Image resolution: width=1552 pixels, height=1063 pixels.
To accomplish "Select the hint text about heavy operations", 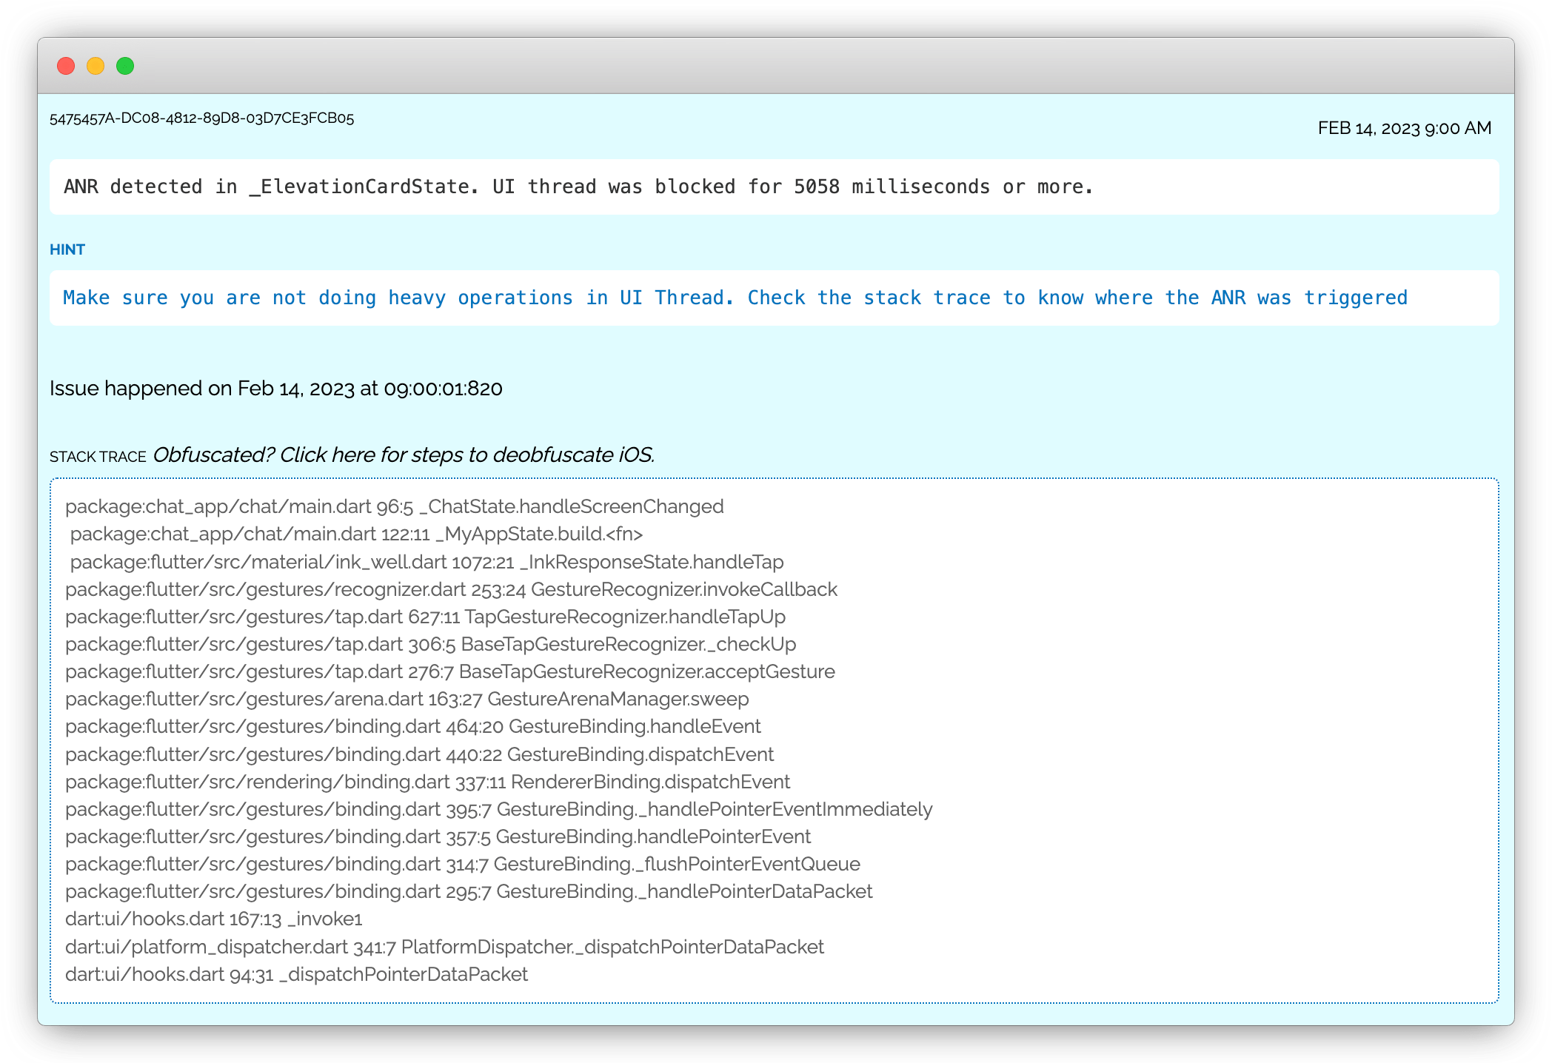I will tap(735, 297).
